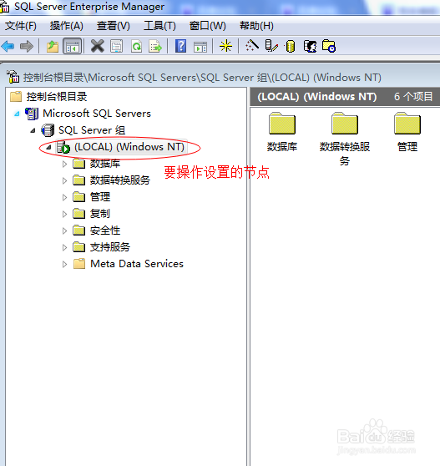Screen dimensions: 440x466
Task: Expand the 安全性 tree node
Action: coord(64,230)
